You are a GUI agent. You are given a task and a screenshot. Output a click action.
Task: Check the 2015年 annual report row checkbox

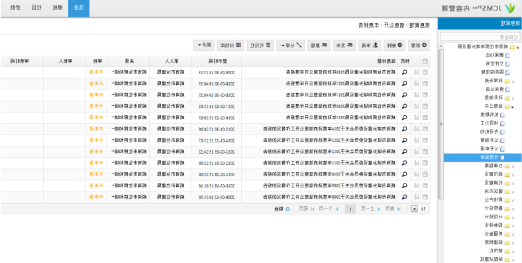pos(425,117)
